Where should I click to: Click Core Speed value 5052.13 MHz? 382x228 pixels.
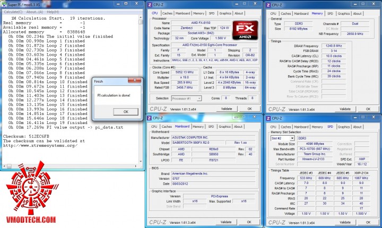point(185,72)
